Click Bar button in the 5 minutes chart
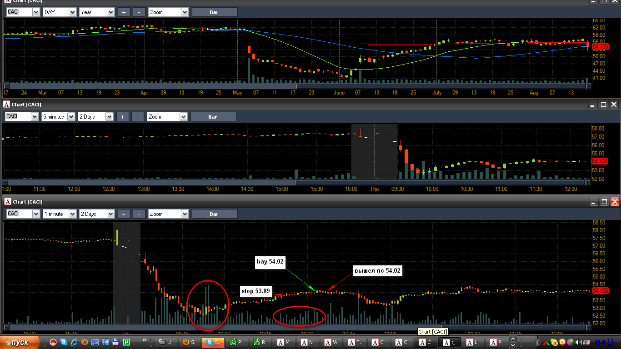Viewport: 621px width, 349px height. 213,117
